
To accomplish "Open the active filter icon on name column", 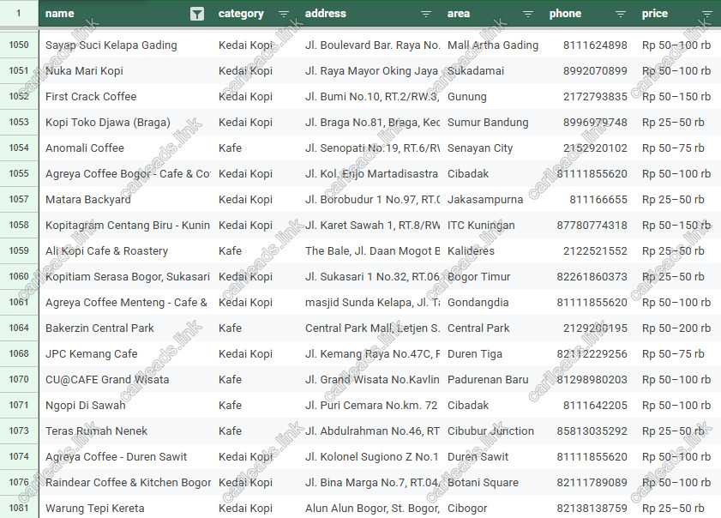I will (197, 15).
